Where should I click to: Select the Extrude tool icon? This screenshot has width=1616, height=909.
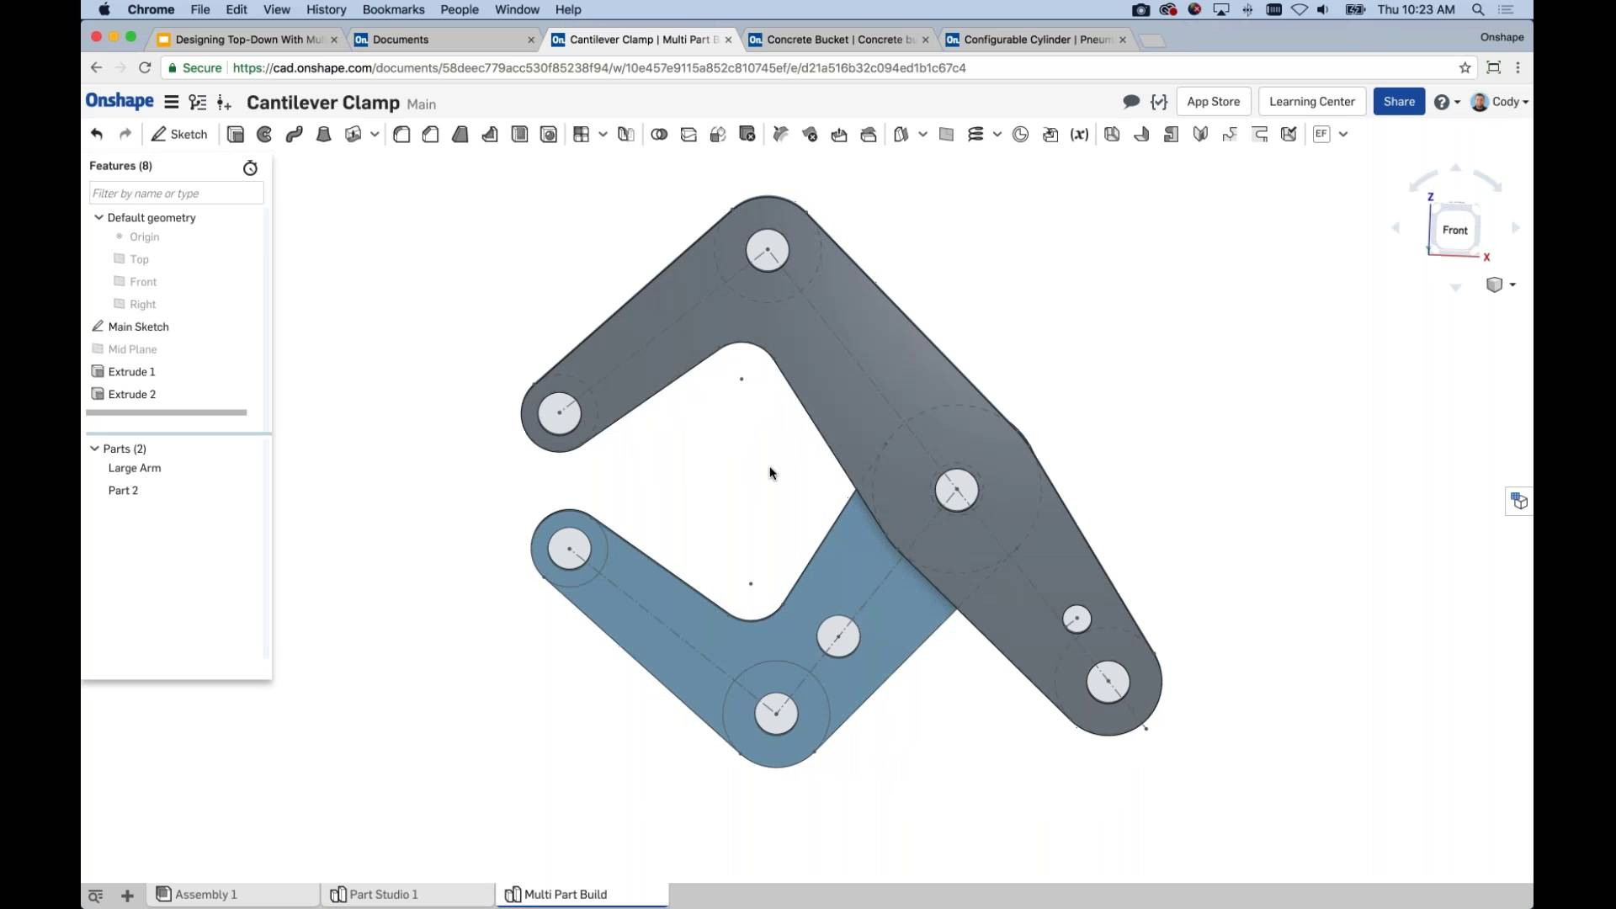point(236,135)
